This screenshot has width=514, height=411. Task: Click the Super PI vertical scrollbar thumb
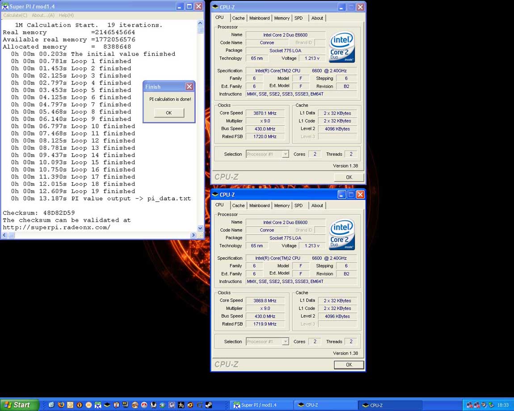click(200, 30)
